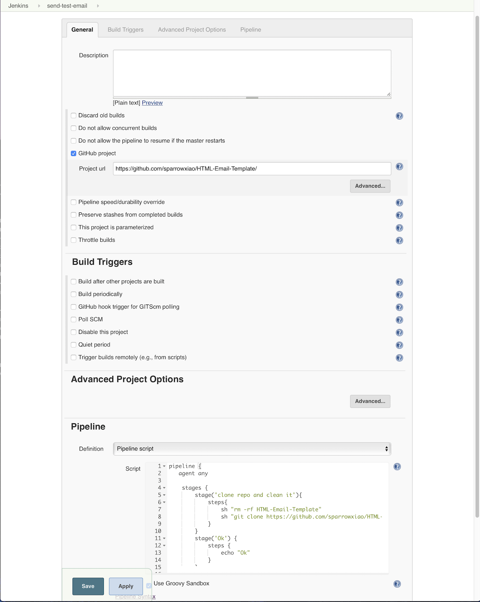The height and width of the screenshot is (602, 480).
Task: Apply the configuration changes
Action: click(x=126, y=586)
